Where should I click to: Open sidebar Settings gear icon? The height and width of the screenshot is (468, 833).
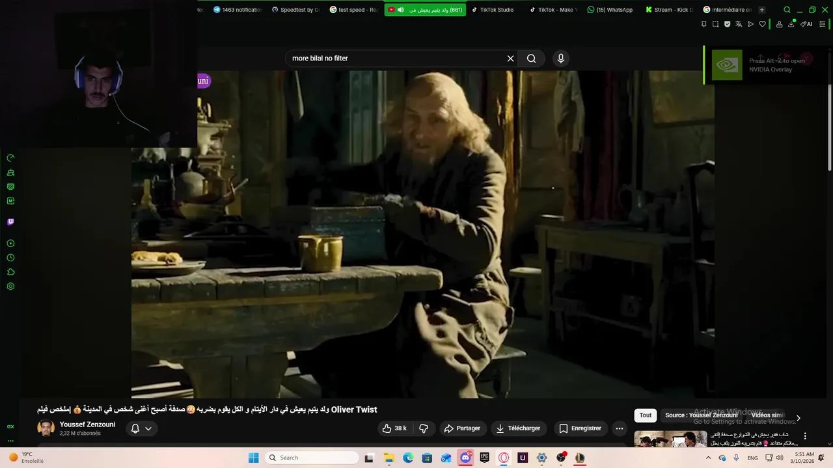[x=10, y=286]
